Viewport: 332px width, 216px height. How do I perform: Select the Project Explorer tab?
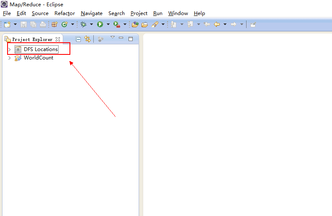click(x=32, y=39)
